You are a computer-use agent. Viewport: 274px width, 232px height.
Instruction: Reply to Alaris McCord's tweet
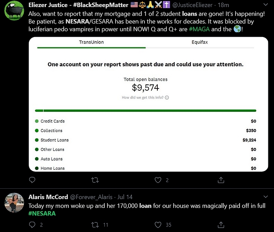point(32,225)
